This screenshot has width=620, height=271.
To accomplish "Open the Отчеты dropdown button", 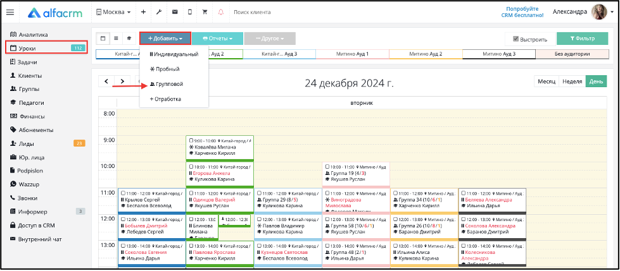I will 217,39.
